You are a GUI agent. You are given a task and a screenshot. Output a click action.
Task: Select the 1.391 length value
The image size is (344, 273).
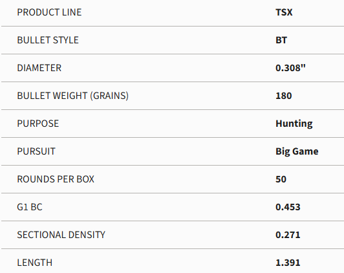[x=288, y=263]
